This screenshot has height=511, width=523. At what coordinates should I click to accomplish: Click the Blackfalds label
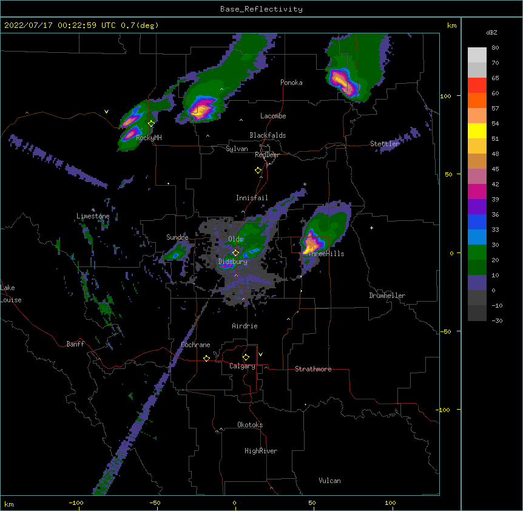tap(268, 135)
